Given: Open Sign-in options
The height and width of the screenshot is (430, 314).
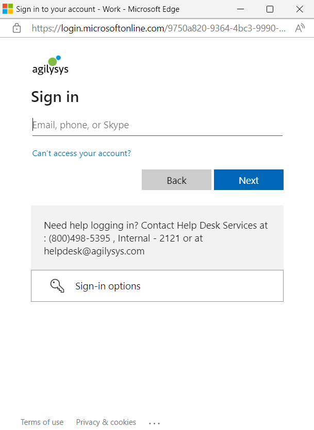Looking at the screenshot, I should [x=157, y=286].
